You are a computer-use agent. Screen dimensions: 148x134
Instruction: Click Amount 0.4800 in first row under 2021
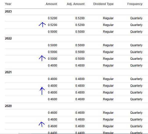tap(52, 79)
